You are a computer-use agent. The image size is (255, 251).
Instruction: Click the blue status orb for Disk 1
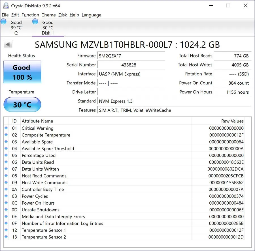coord(35,22)
